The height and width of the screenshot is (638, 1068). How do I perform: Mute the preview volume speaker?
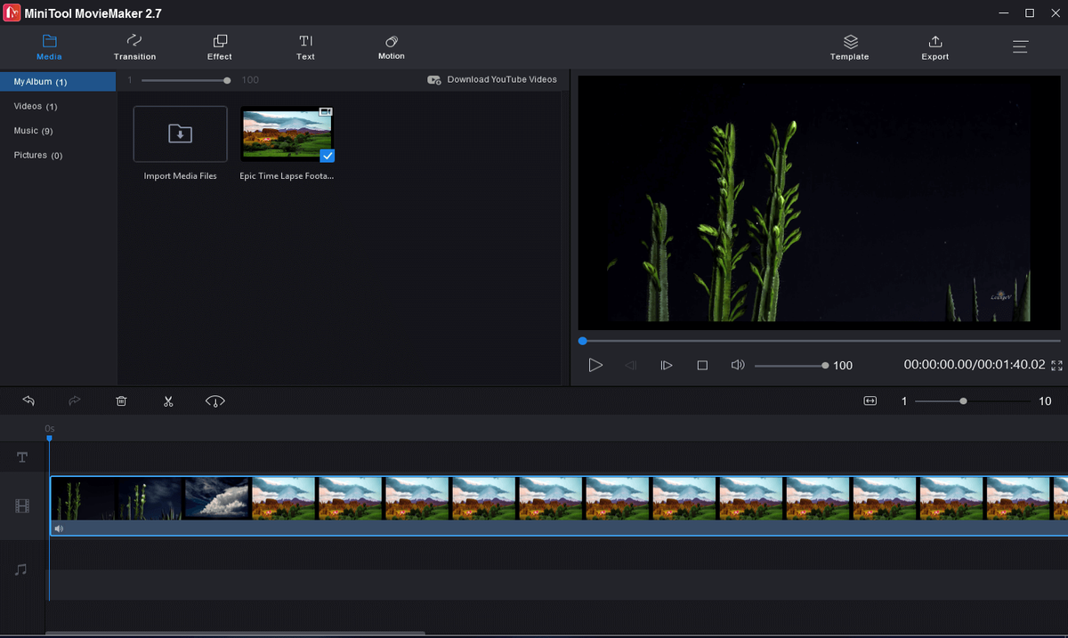[x=737, y=366]
